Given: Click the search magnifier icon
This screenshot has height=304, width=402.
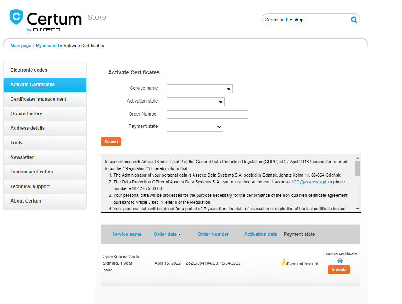Looking at the screenshot, I should (x=354, y=20).
